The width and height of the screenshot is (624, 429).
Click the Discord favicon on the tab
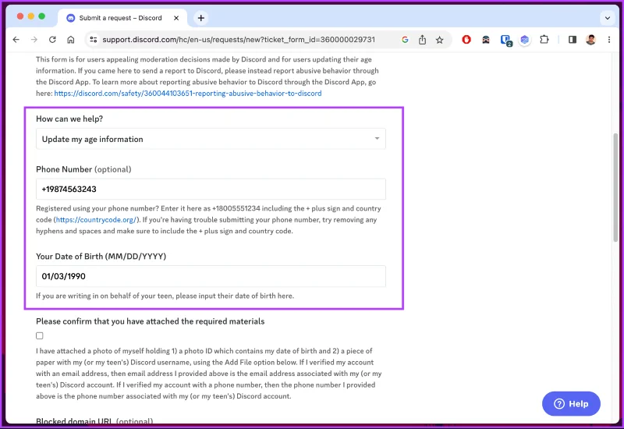point(71,18)
